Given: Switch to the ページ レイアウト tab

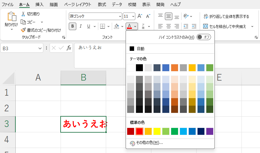Looking at the screenshot, I should pyautogui.click(x=78, y=4).
